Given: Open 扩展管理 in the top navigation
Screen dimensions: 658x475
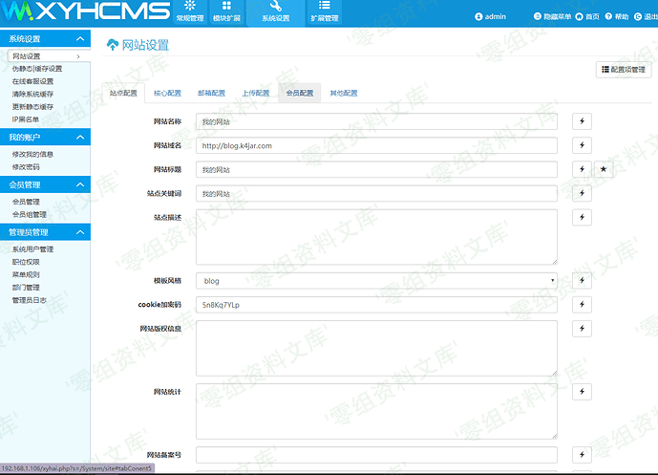Looking at the screenshot, I should 324,12.
